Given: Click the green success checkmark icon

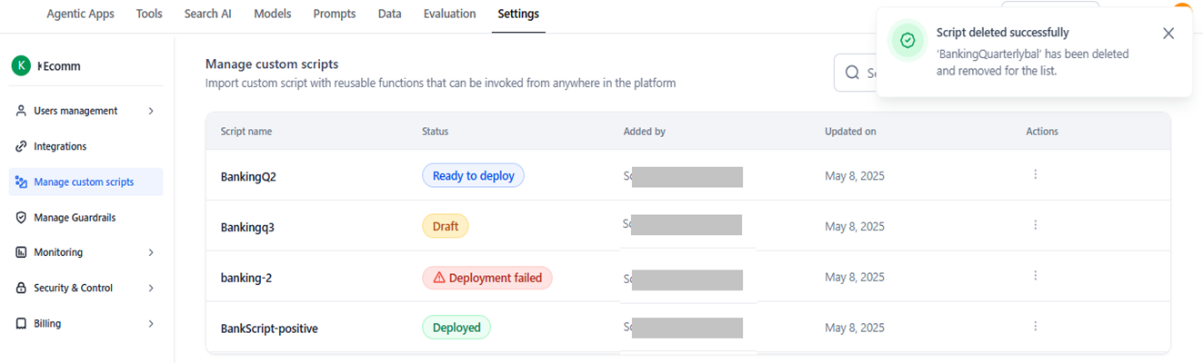Looking at the screenshot, I should [907, 41].
